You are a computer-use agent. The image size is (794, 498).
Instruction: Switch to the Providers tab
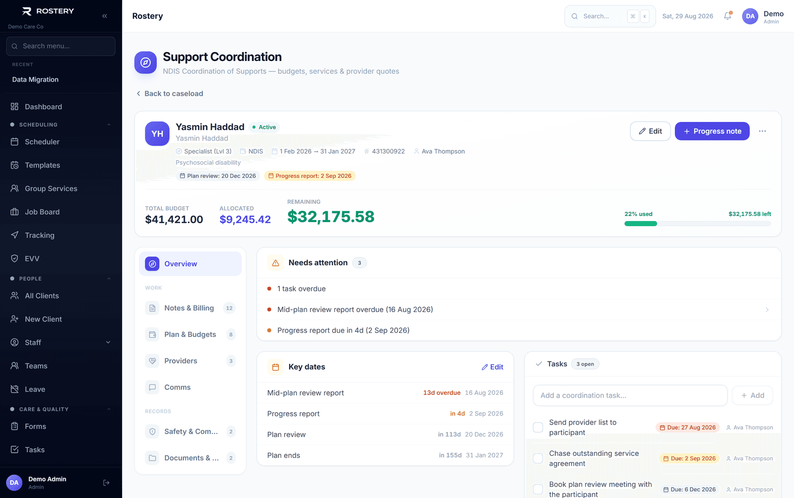(x=190, y=361)
